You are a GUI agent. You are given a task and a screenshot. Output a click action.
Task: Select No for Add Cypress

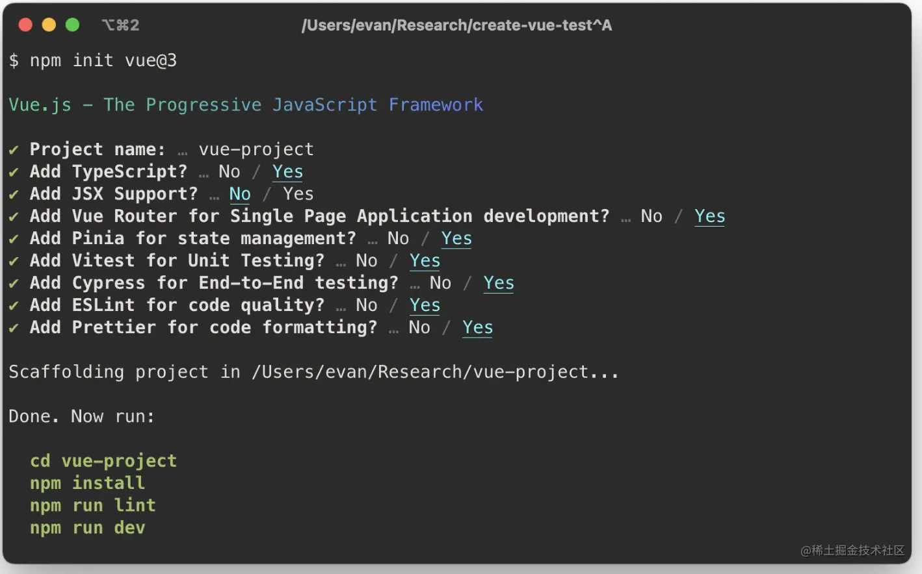pyautogui.click(x=441, y=283)
